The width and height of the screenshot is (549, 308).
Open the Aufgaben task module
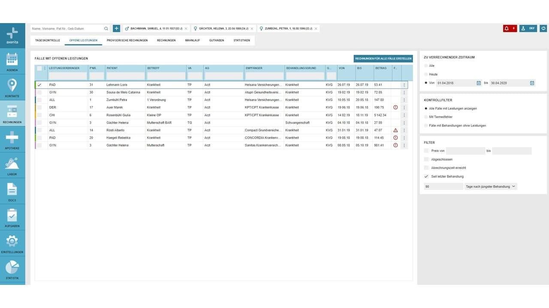tap(12, 217)
